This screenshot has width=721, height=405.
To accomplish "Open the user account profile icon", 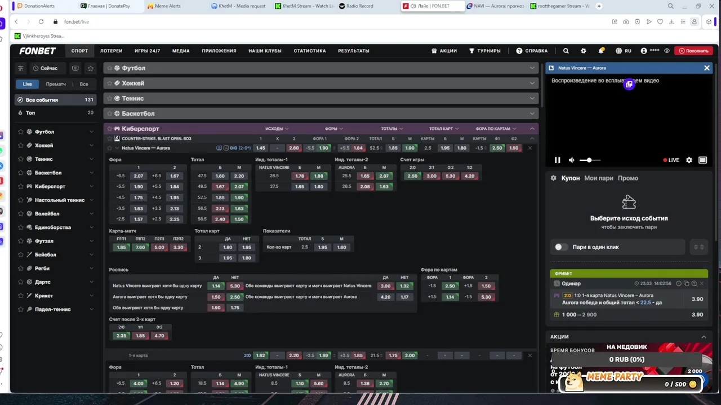I will click(644, 51).
